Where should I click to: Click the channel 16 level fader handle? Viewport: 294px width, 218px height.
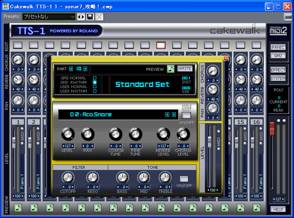point(252,142)
